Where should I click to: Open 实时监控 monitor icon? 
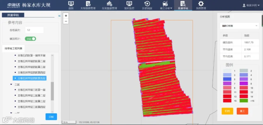(129, 3)
